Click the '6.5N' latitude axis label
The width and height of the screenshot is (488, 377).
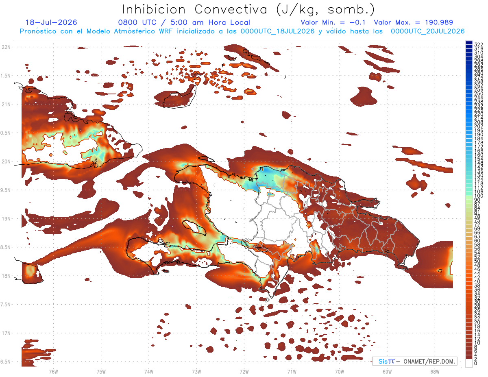[6, 362]
